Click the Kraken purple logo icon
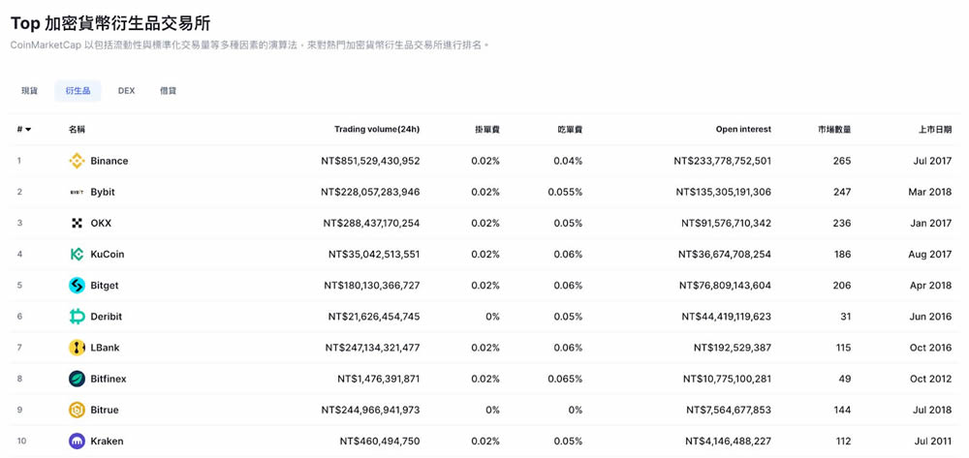The image size is (969, 458). [77, 442]
